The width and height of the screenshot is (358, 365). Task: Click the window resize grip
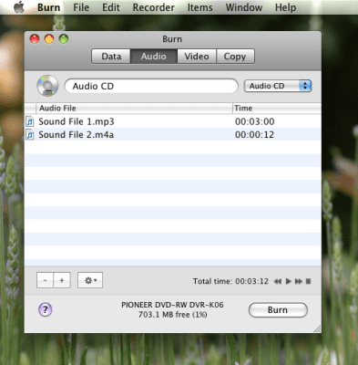pyautogui.click(x=317, y=328)
